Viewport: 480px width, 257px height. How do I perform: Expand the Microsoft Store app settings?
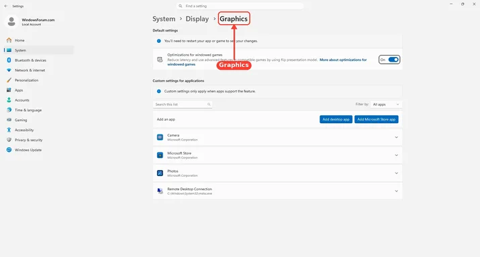(396, 155)
